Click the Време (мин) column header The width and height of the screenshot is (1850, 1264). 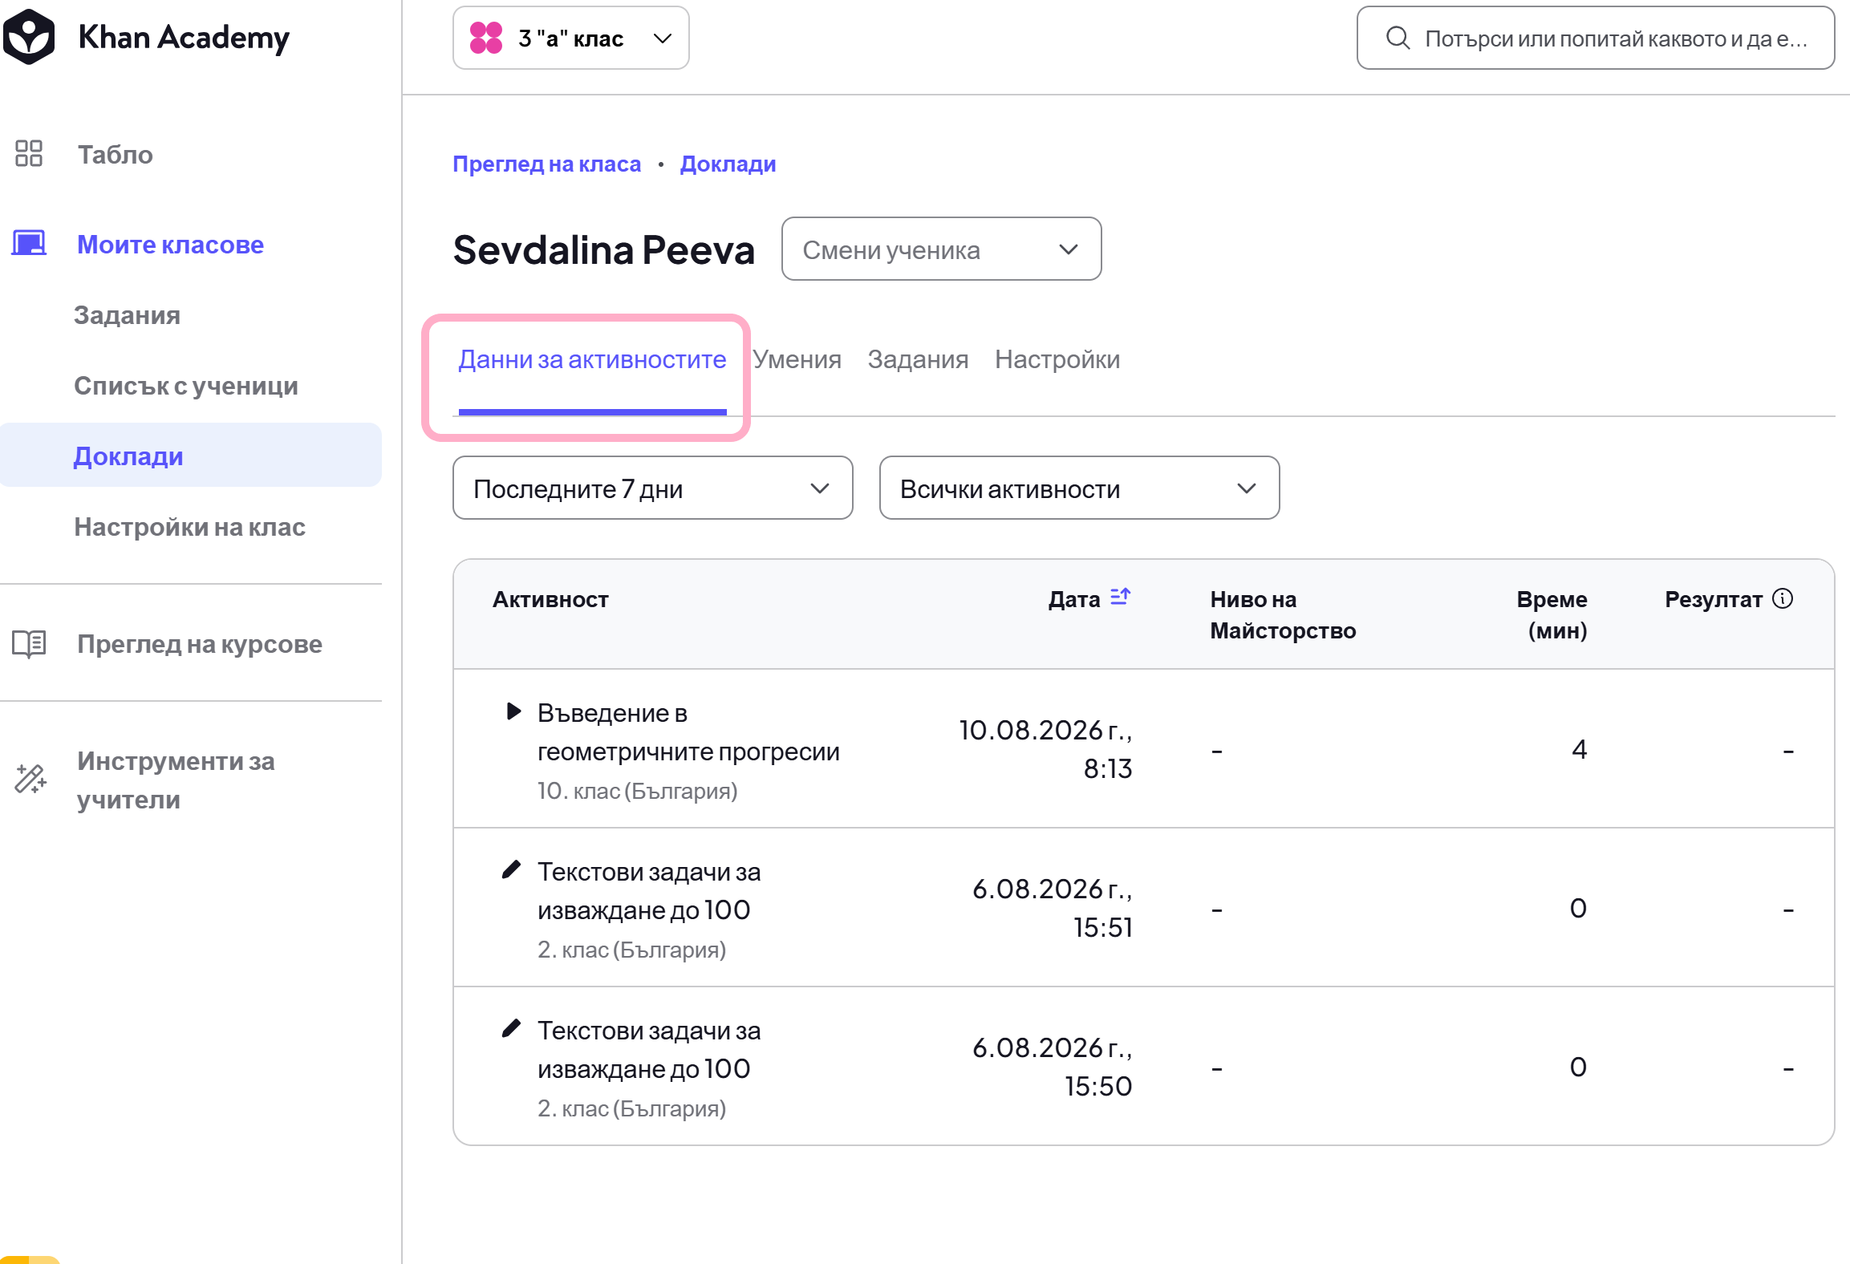[x=1552, y=614]
